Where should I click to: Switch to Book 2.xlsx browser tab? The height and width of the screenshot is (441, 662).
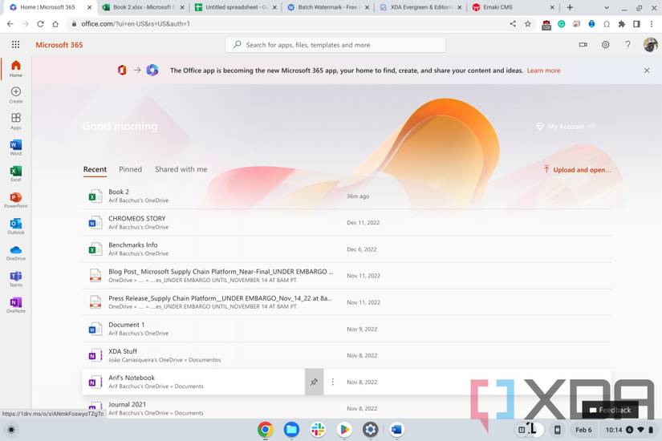point(144,7)
